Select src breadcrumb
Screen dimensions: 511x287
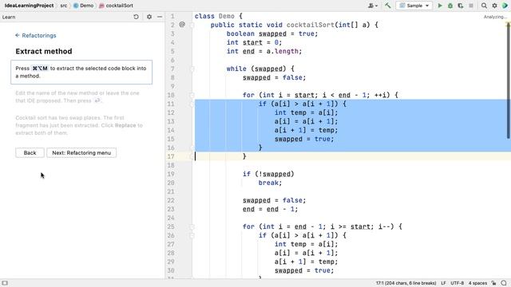[64, 6]
